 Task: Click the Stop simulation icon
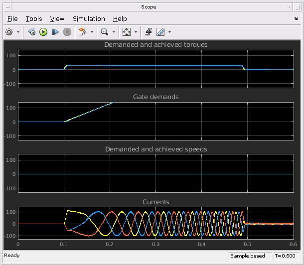pyautogui.click(x=67, y=32)
